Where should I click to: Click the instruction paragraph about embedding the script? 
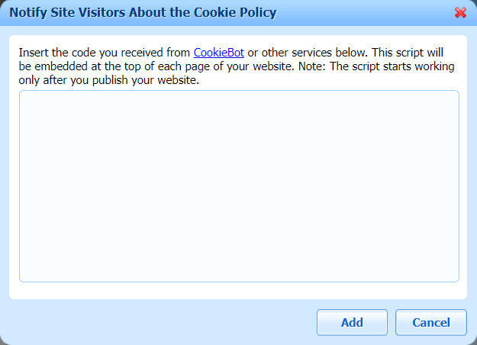point(237,67)
